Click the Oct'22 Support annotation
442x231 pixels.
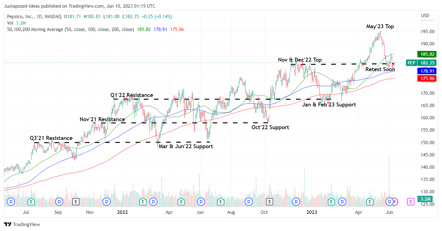click(x=270, y=127)
